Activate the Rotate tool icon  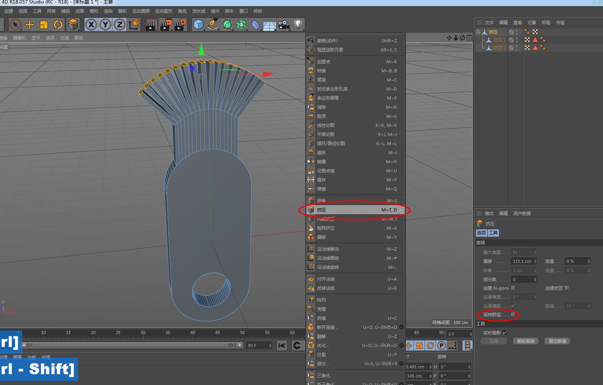pyautogui.click(x=58, y=25)
